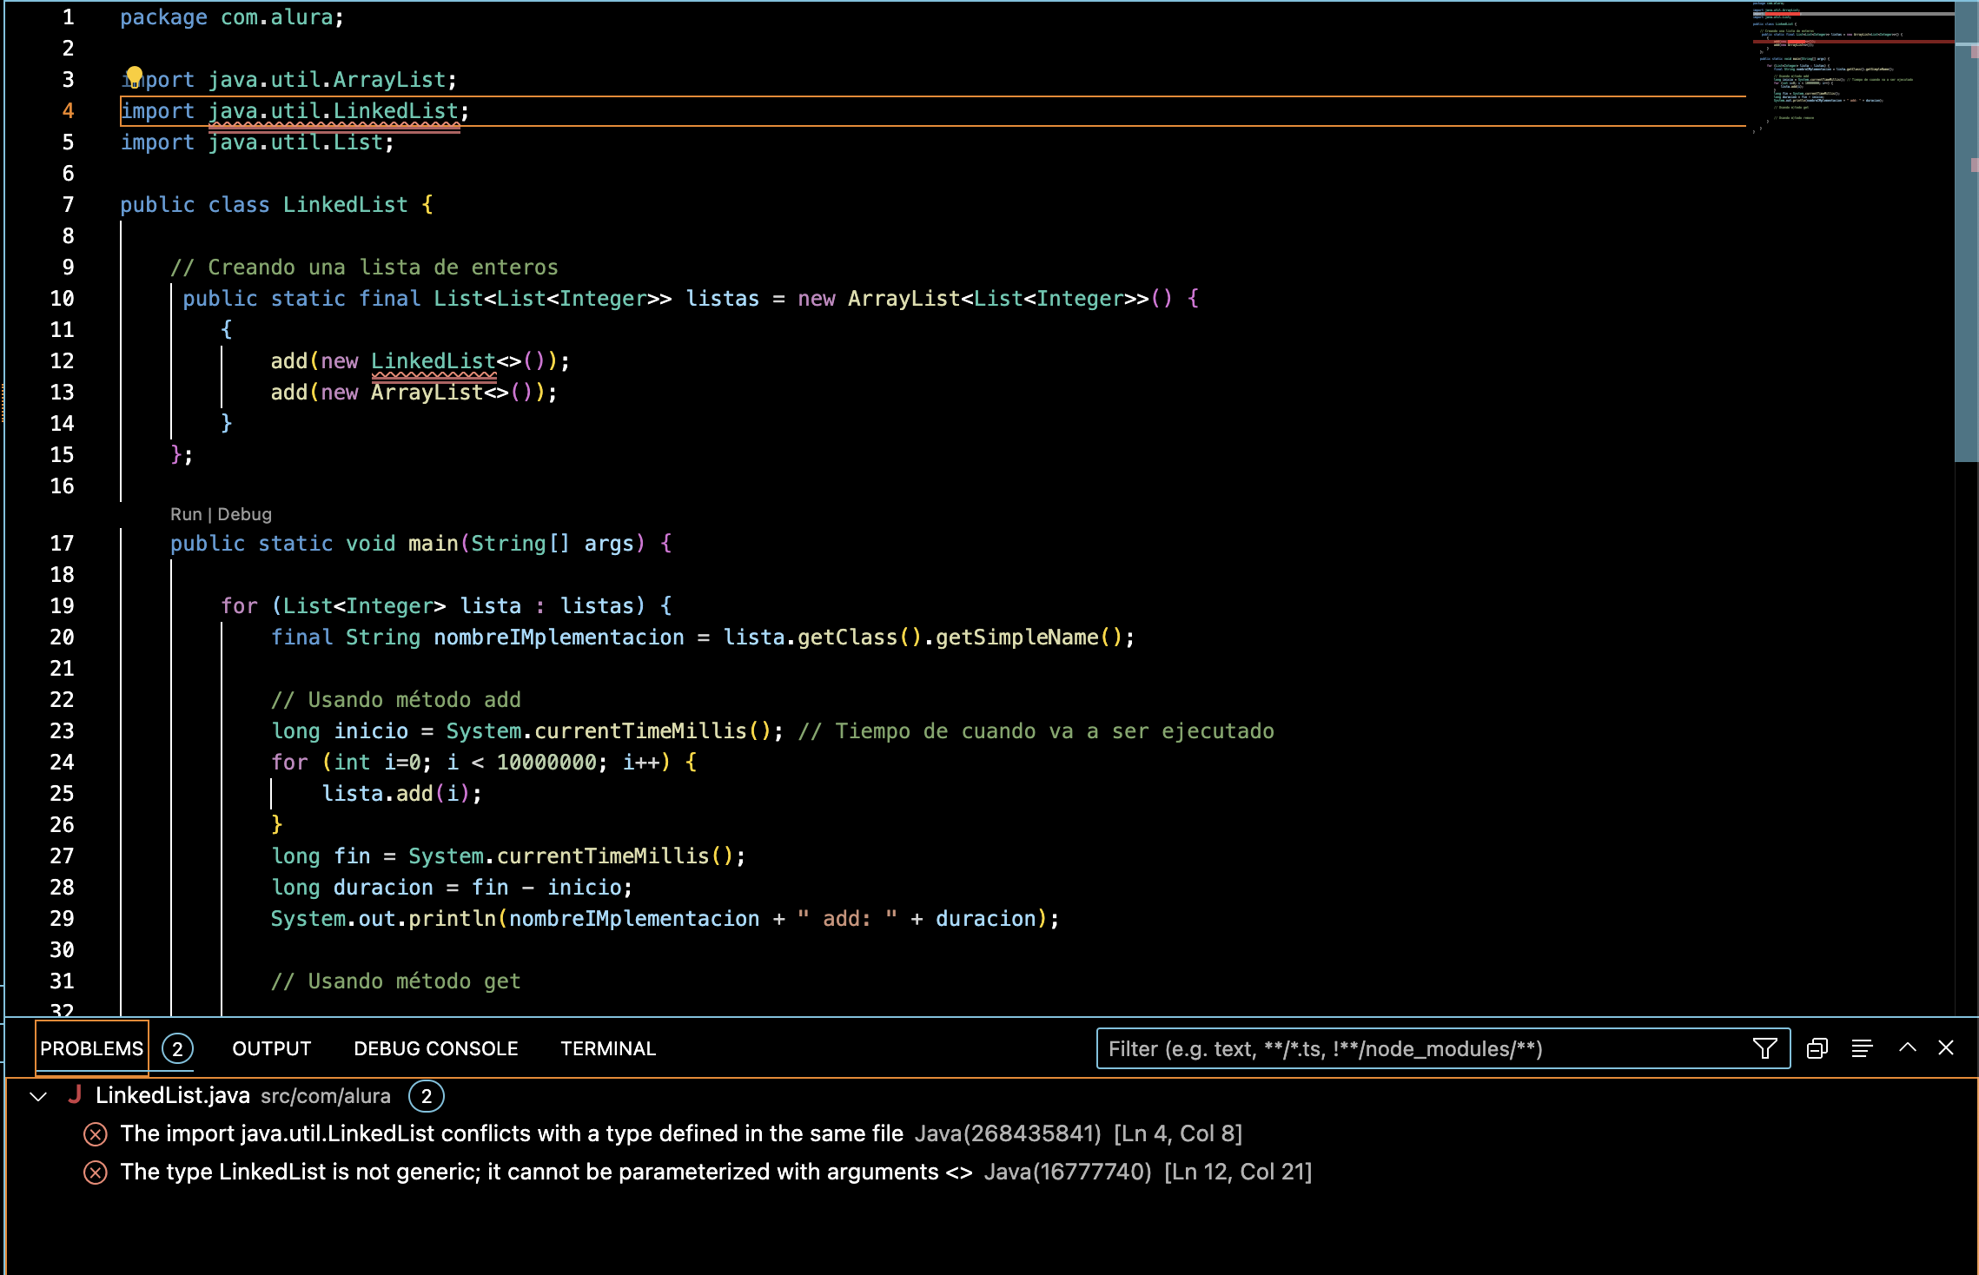Switch to the PROBLEMS tab
Viewport: 1979px width, 1275px height.
[x=91, y=1048]
